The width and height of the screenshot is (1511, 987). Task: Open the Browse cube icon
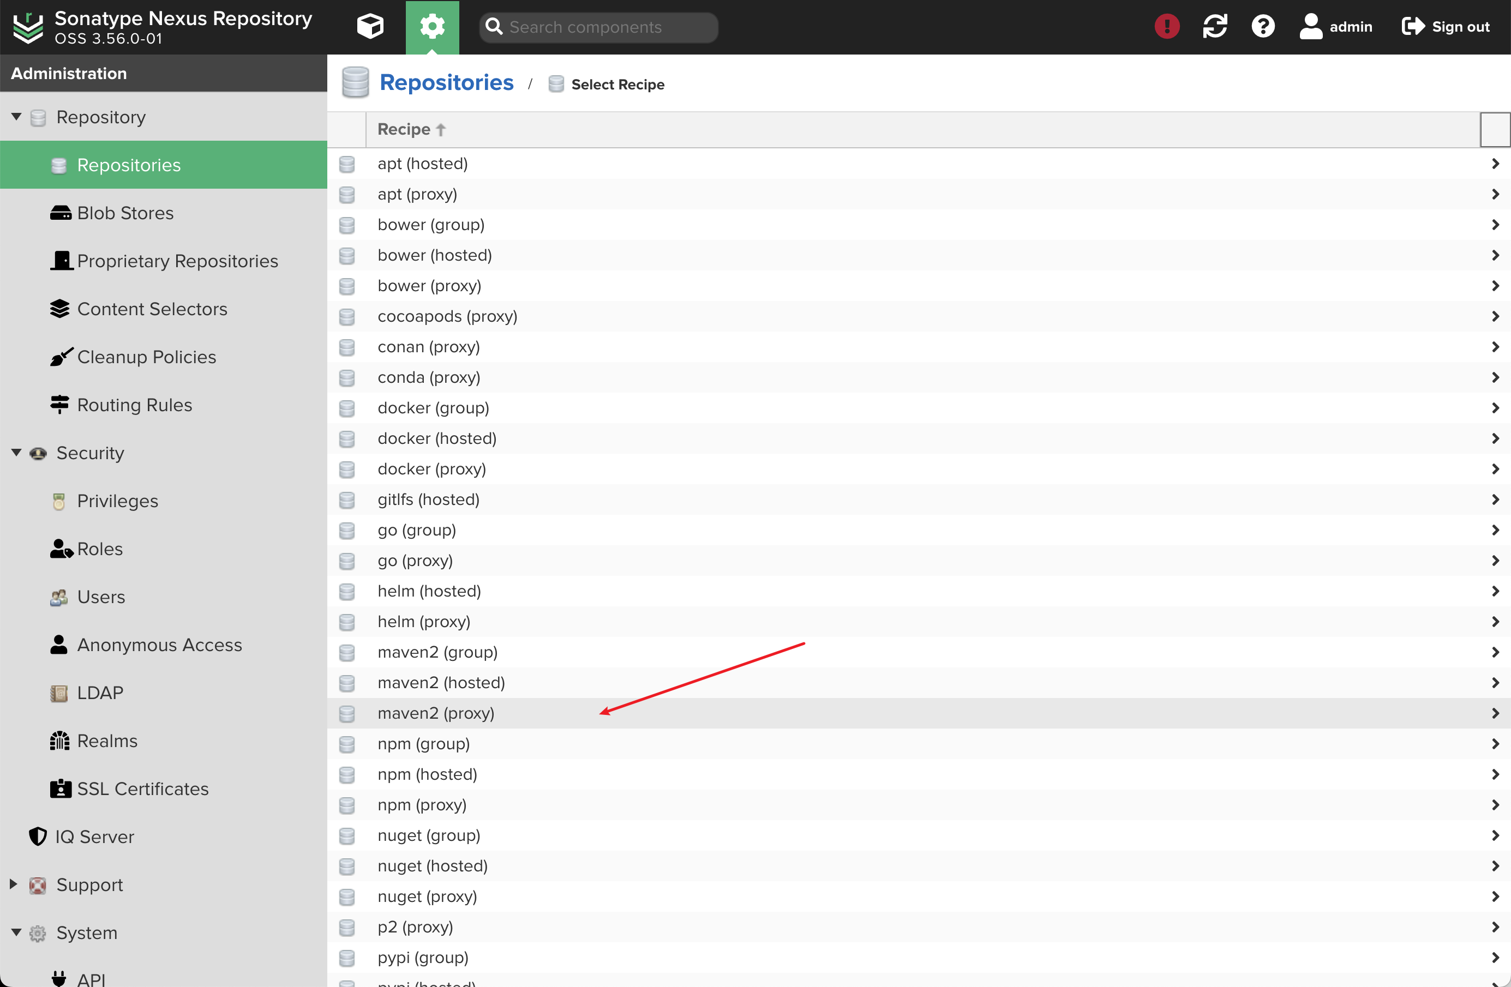[x=370, y=27]
